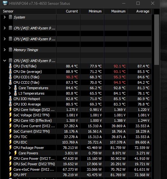Collapse the expanded CPU [#0] AMD Ryzen 9 group
The height and width of the screenshot is (179, 167).
(4, 61)
